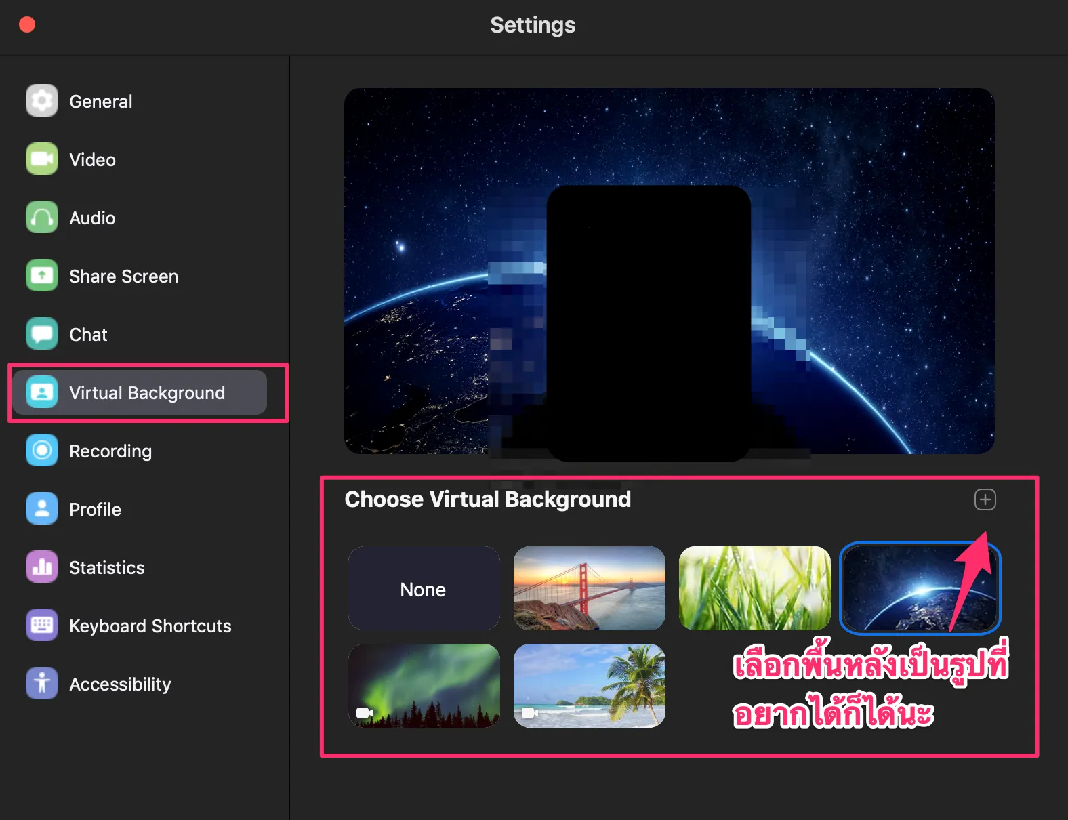Close the Settings window
Screen dimensions: 1068x820
[27, 24]
